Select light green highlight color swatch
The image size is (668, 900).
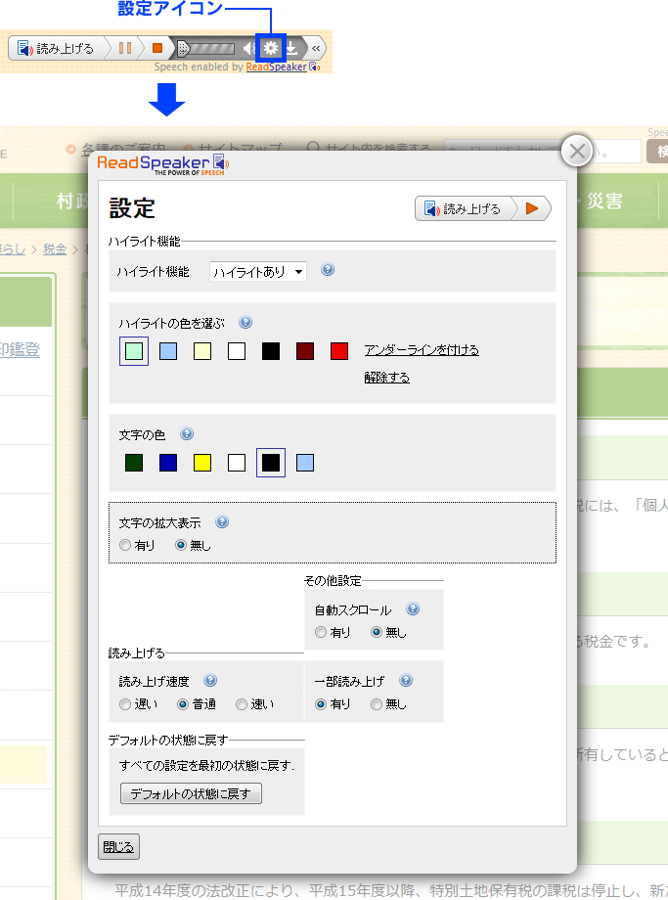click(x=134, y=351)
